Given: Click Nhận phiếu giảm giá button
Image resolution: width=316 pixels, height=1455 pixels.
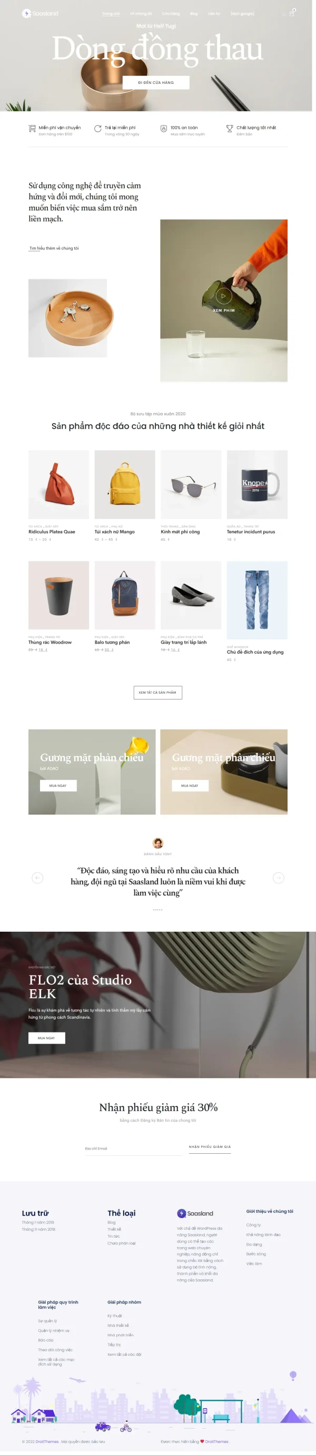Looking at the screenshot, I should pos(210,1147).
